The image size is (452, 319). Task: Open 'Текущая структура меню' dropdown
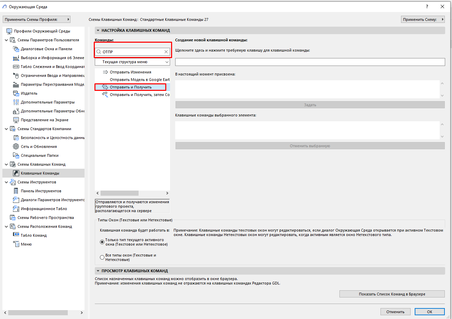132,62
